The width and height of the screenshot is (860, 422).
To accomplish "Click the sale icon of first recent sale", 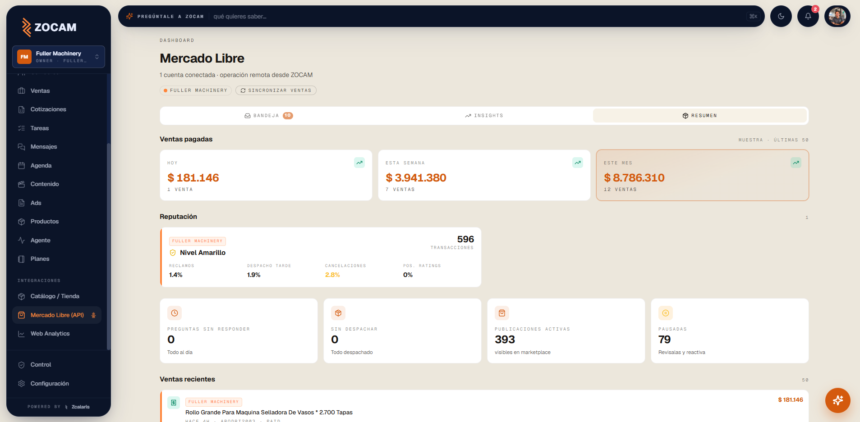I will (174, 403).
